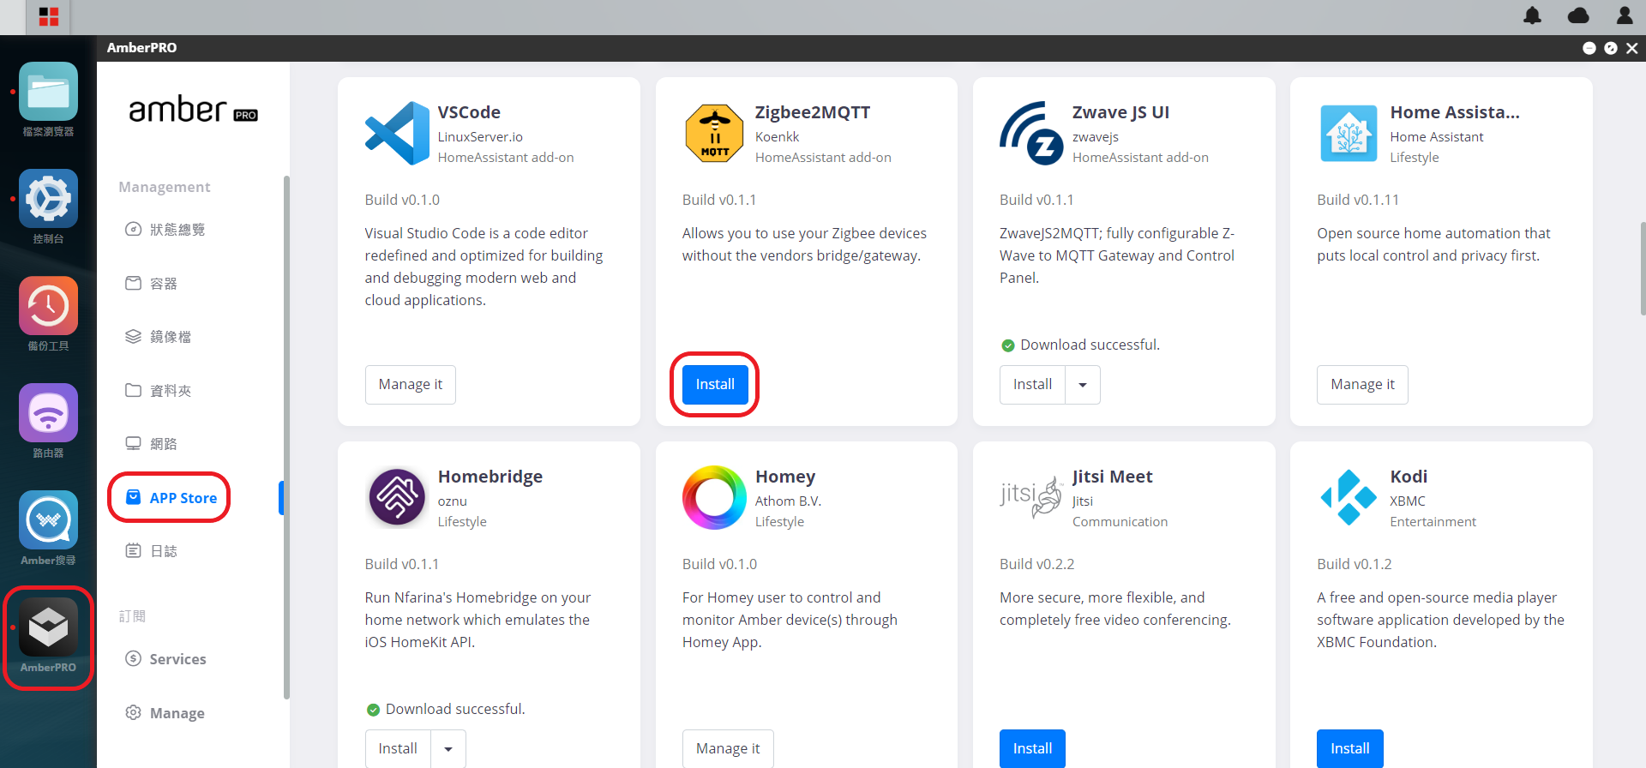The image size is (1646, 768).
Task: Install Jitsi Meet
Action: 1032,749
